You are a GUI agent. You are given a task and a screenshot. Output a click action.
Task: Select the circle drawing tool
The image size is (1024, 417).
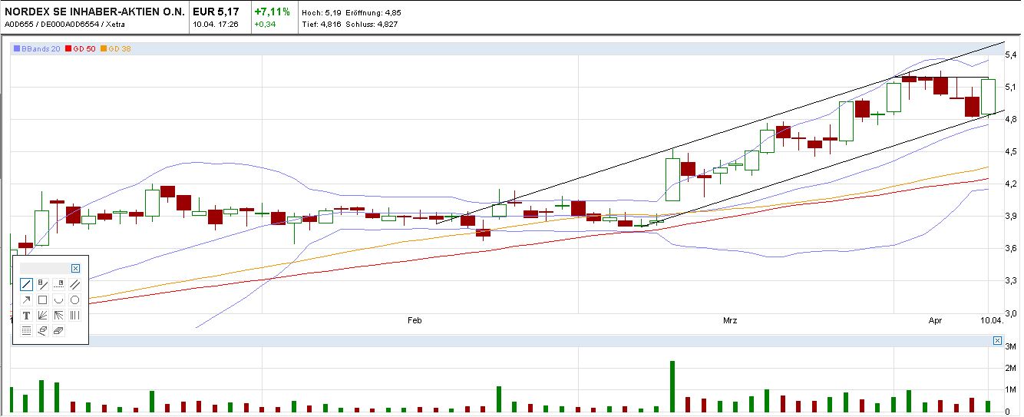click(x=74, y=300)
